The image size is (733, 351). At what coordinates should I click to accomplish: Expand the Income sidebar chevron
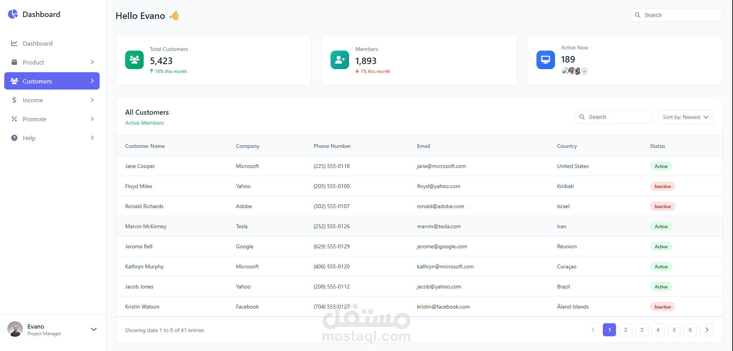point(92,100)
